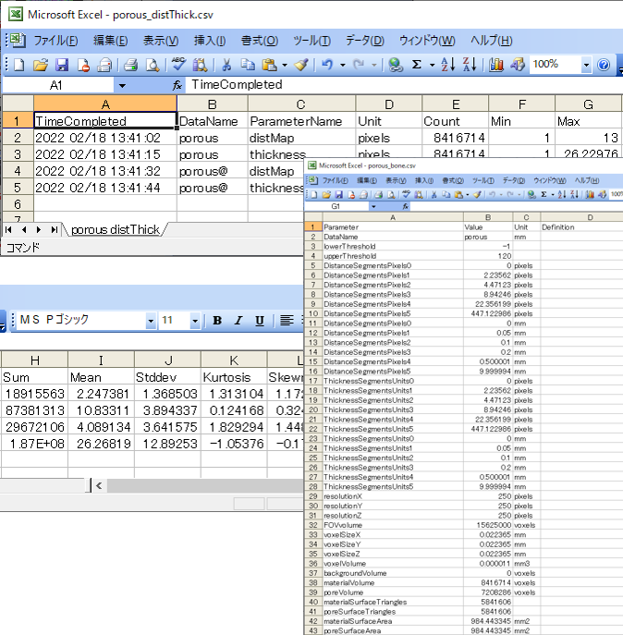The height and width of the screenshot is (635, 623).
Task: Click the Cut scissors icon
Action: (225, 65)
